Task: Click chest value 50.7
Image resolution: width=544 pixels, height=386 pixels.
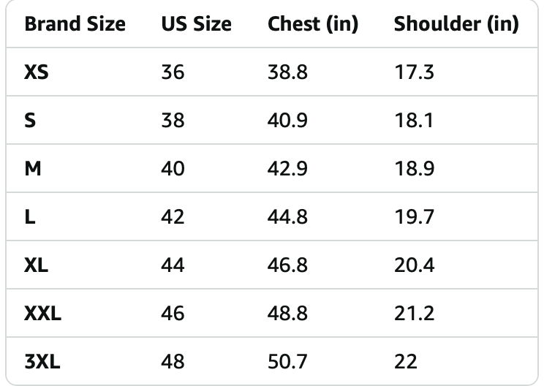Action: (x=287, y=361)
